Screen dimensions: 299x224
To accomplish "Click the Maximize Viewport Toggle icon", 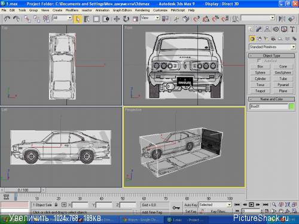I will 294,211.
